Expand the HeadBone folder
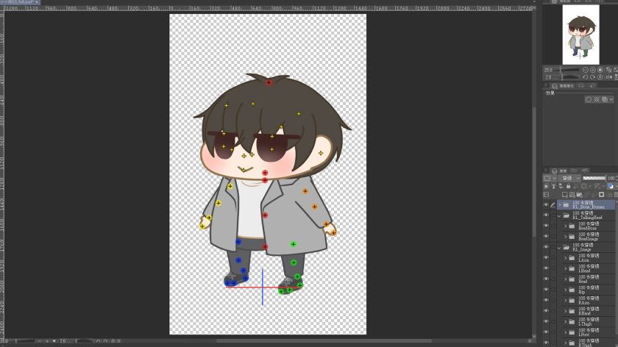The image size is (618, 347). [566, 226]
